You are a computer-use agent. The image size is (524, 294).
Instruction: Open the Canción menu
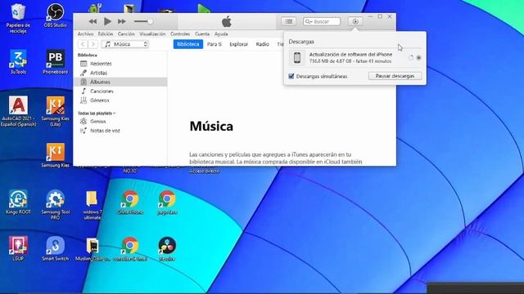126,34
